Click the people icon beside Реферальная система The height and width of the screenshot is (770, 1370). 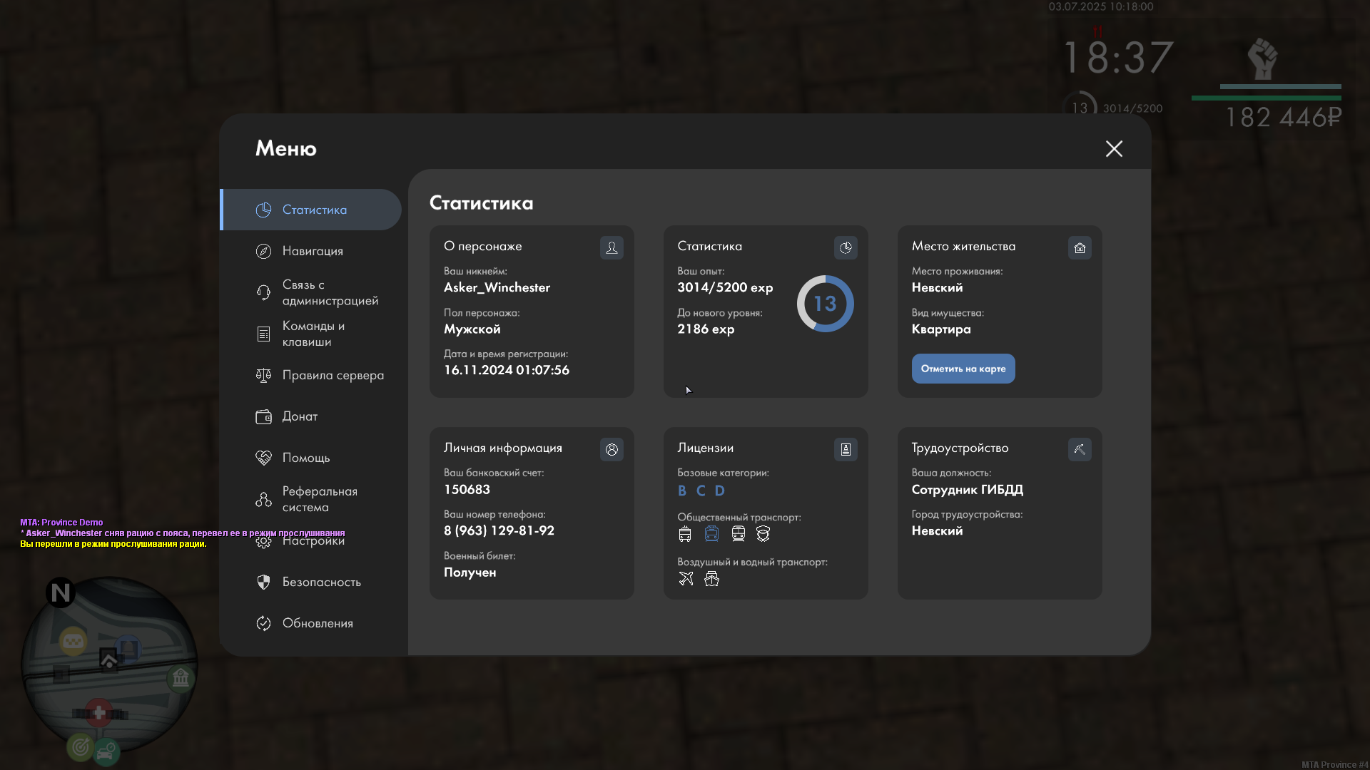[x=263, y=499]
